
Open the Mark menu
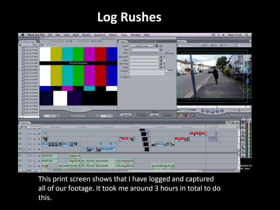(x=76, y=35)
